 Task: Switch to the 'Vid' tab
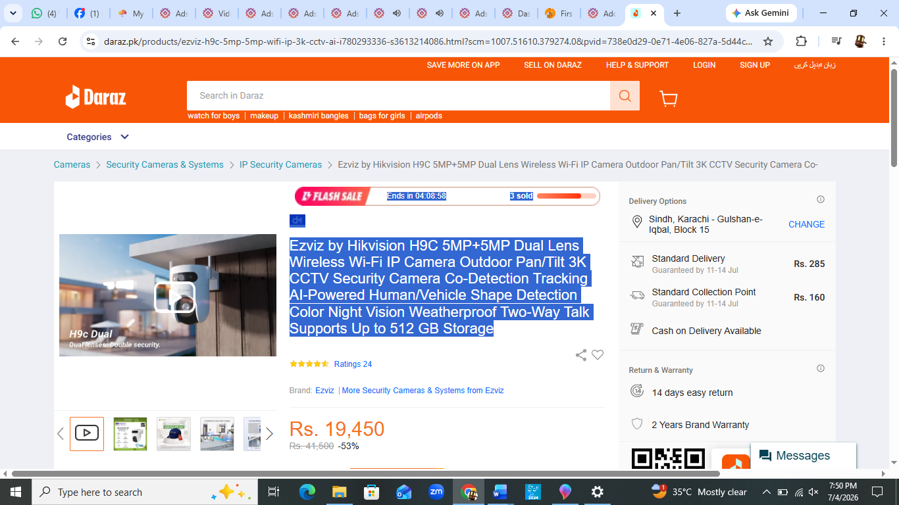[216, 13]
